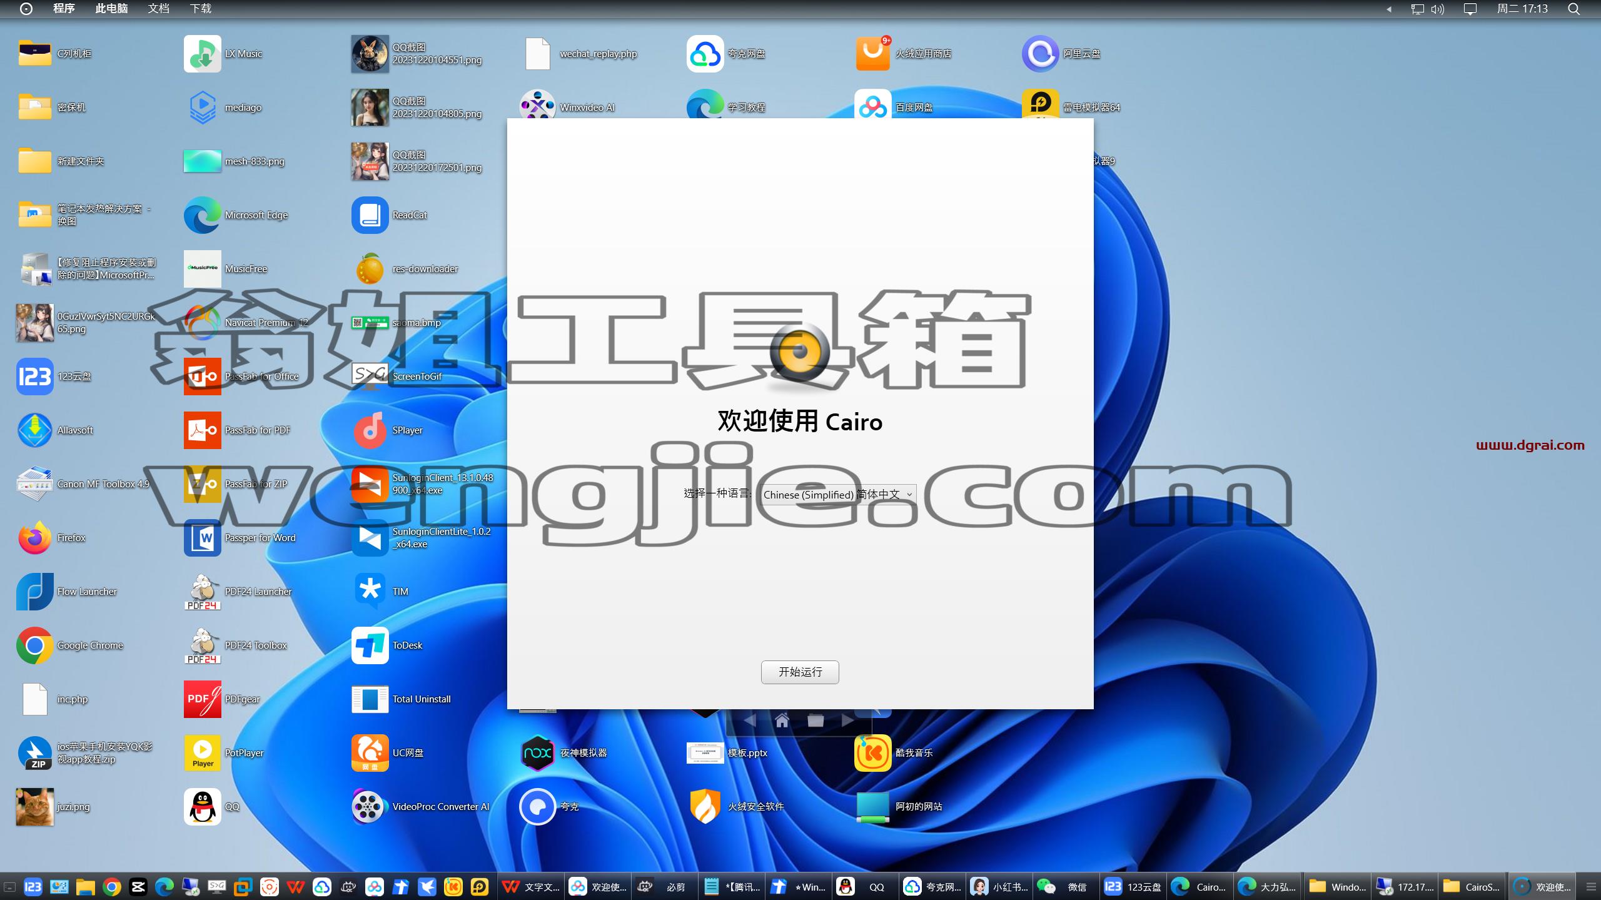Switch to the 小红书 taskbar window

click(x=999, y=887)
